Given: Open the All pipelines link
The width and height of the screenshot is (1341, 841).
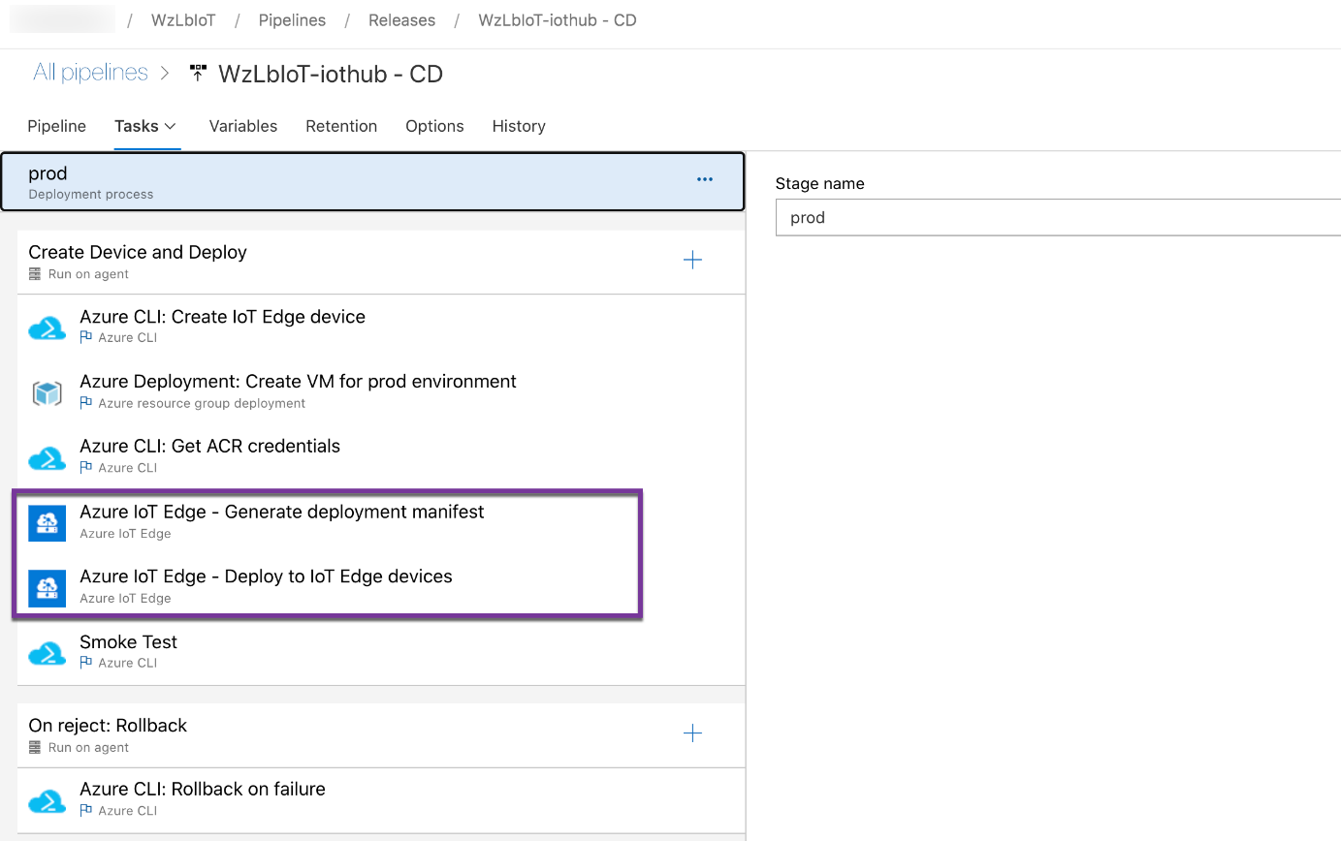Looking at the screenshot, I should pos(90,73).
